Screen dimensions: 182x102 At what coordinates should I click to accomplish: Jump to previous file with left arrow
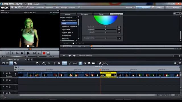tap(69, 56)
